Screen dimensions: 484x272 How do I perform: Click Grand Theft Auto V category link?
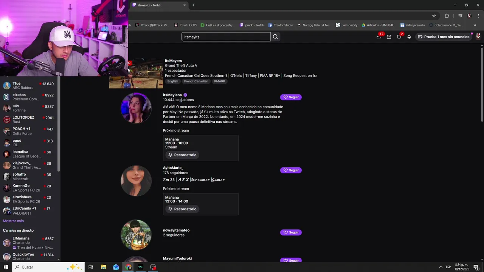[x=181, y=65]
